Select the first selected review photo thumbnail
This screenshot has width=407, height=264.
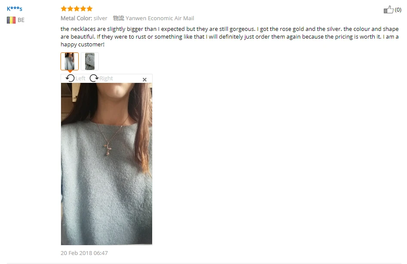pyautogui.click(x=70, y=61)
